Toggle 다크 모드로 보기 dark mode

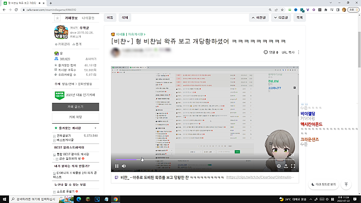pyautogui.click(x=323, y=185)
